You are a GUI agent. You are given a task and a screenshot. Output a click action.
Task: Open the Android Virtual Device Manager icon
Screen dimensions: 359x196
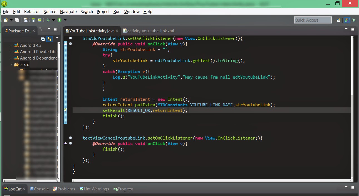40,20
